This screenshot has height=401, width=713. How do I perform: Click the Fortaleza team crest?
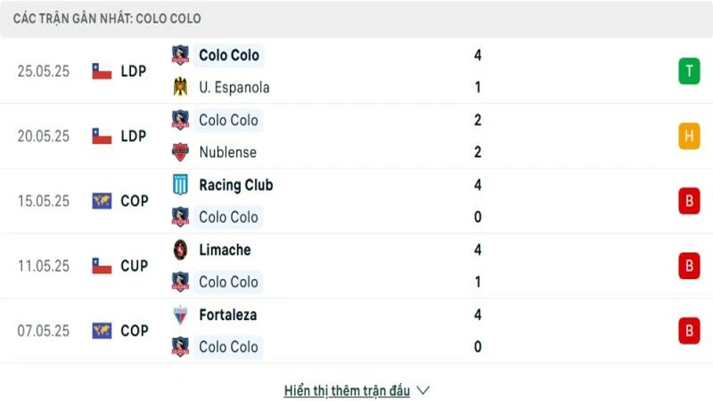click(180, 315)
